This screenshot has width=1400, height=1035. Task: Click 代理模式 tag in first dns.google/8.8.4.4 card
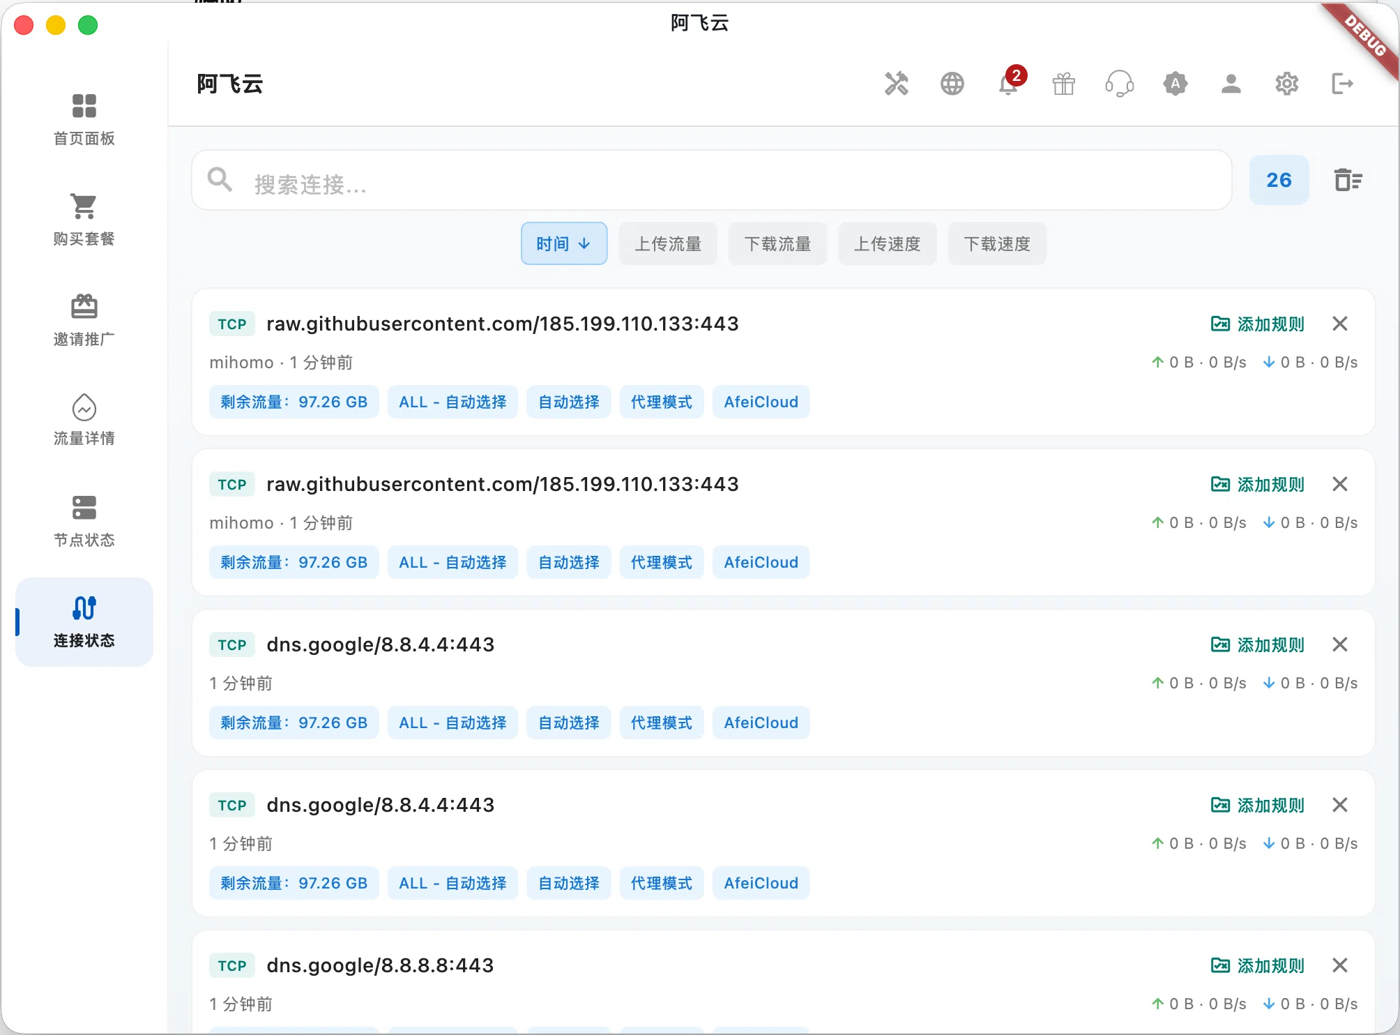click(x=662, y=723)
